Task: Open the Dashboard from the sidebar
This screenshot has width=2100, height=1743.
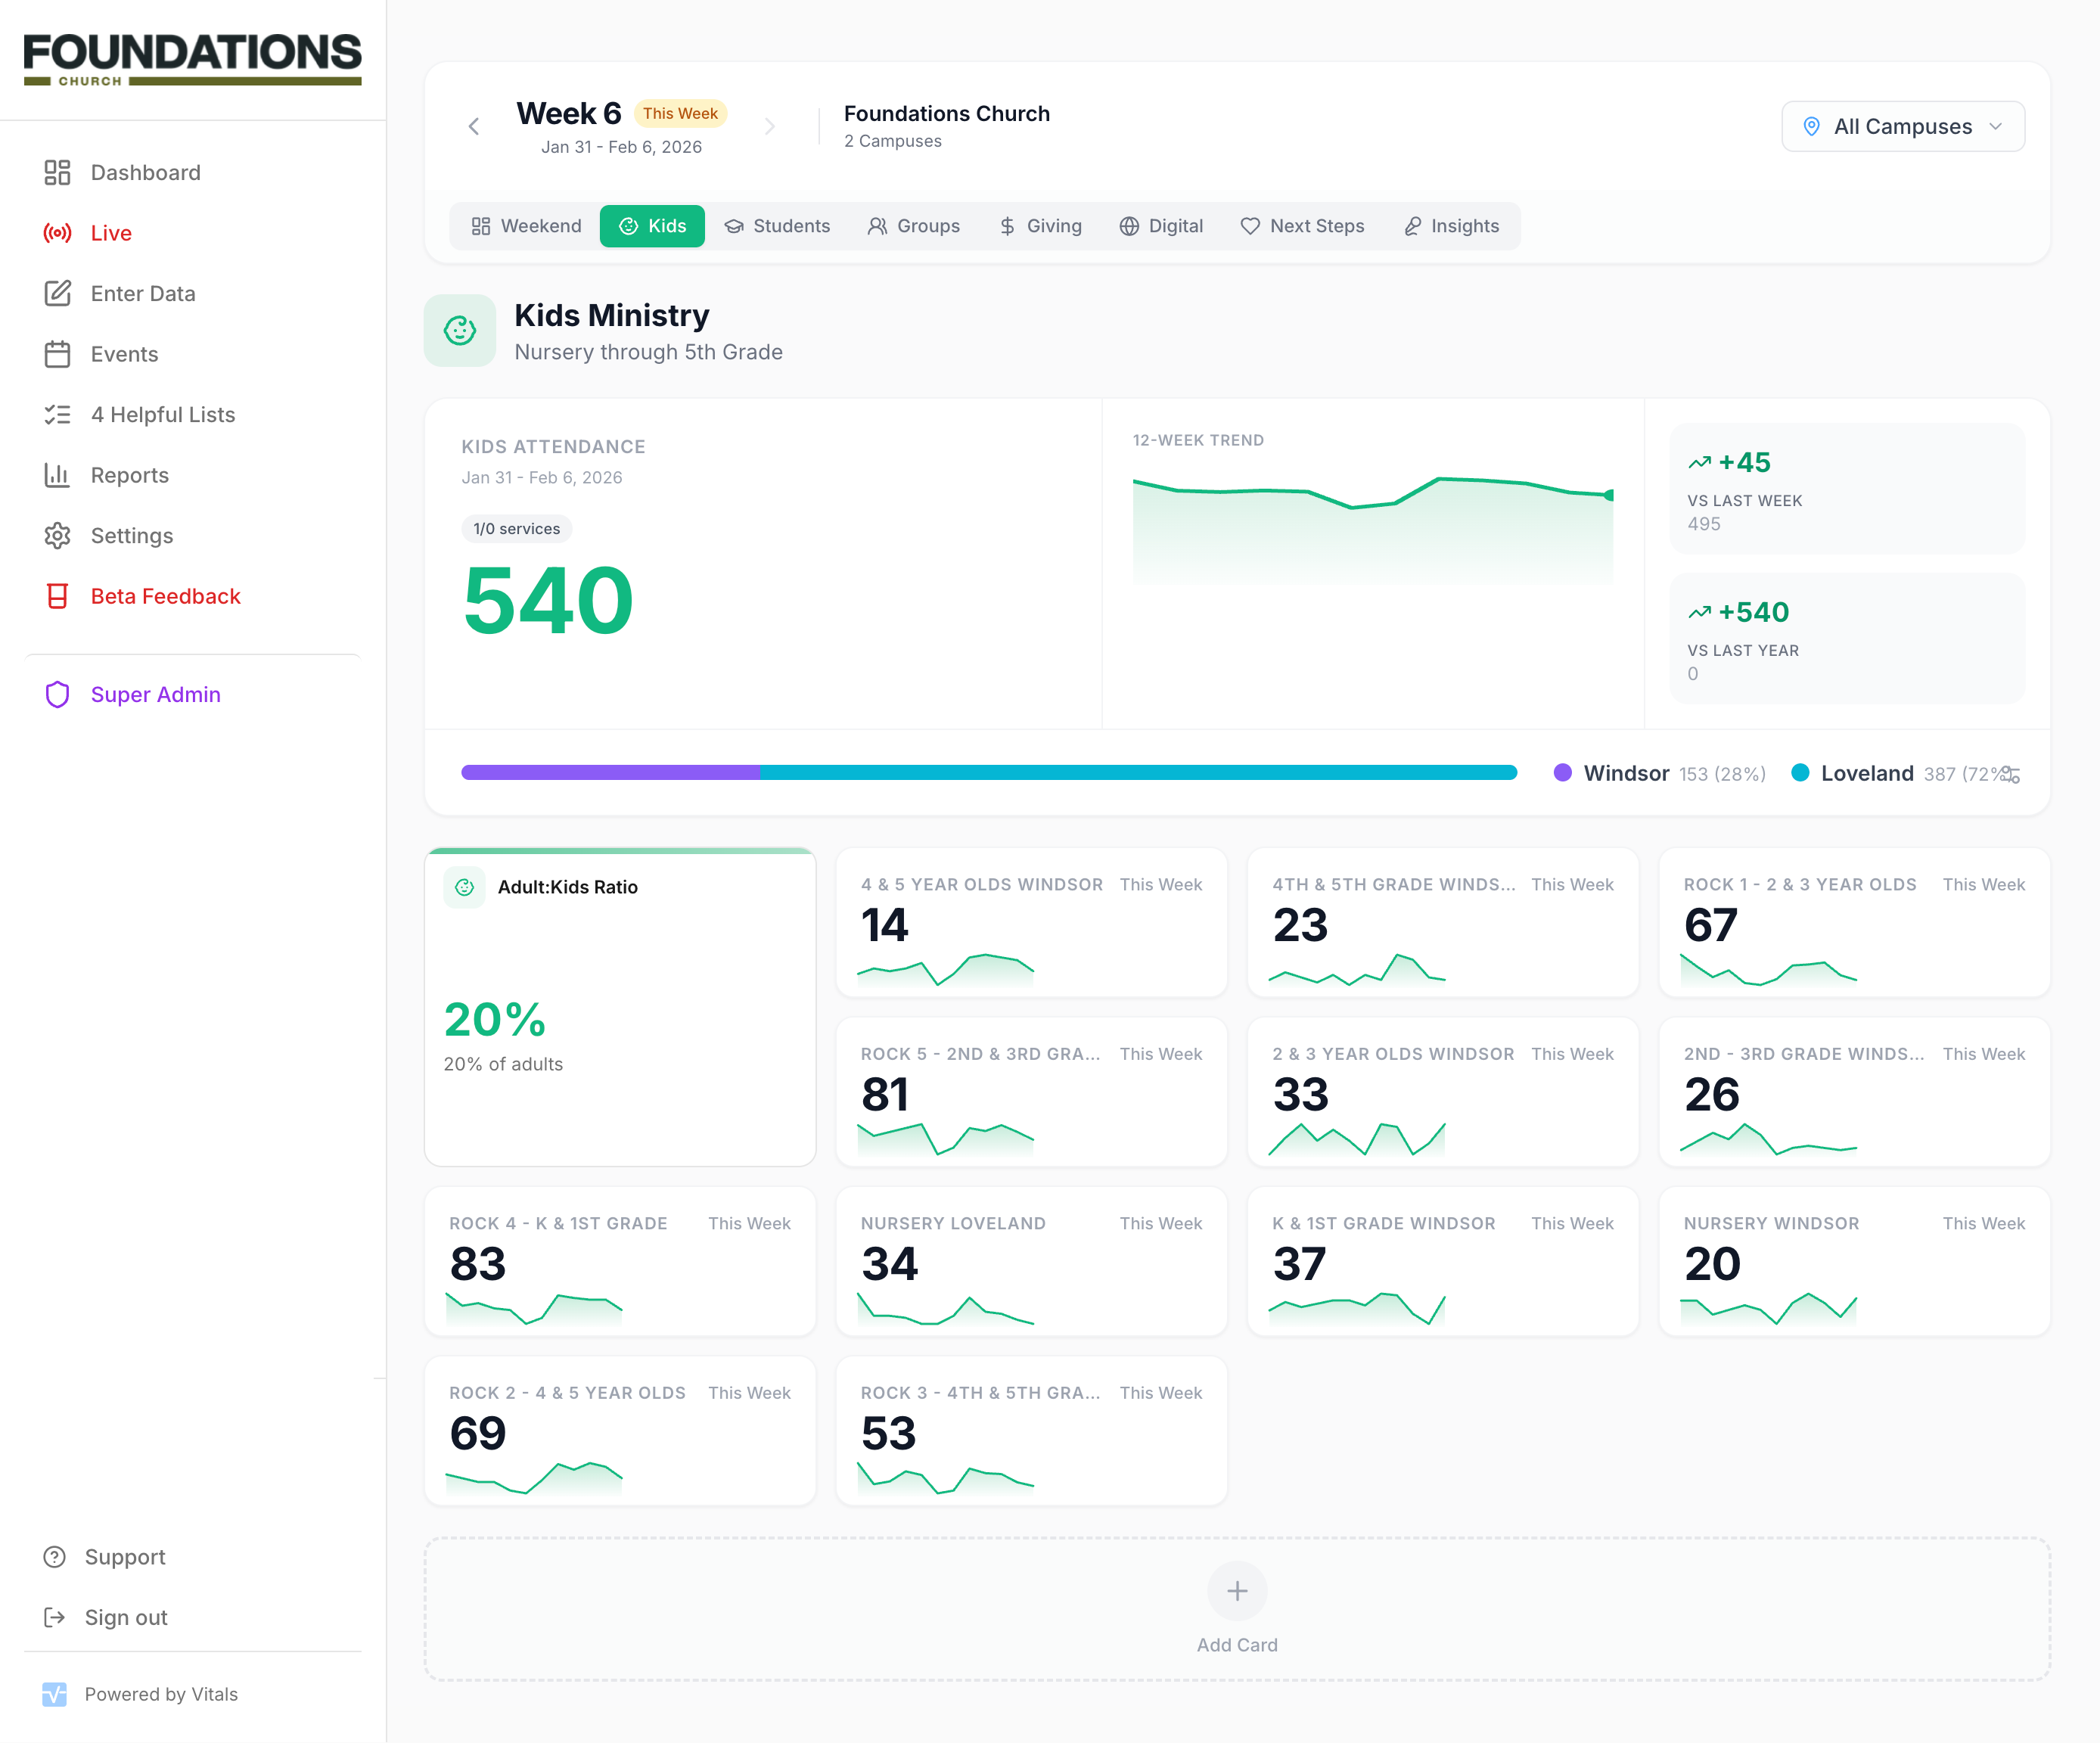Action: (x=145, y=172)
